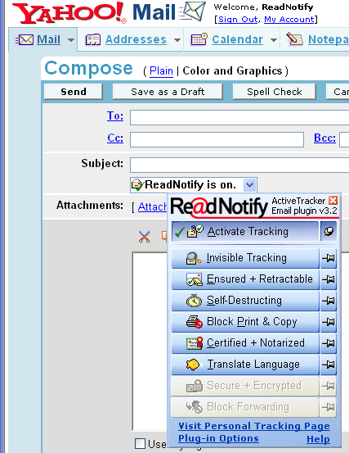
Task: Click into the message body area
Action: [x=150, y=341]
